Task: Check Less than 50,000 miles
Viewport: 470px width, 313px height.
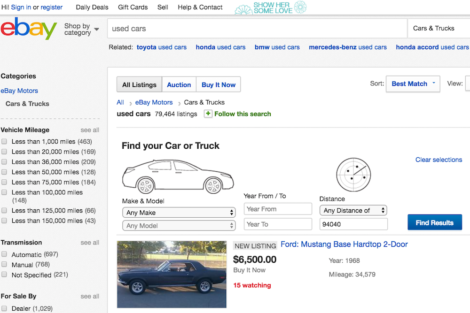Action: pos(4,172)
